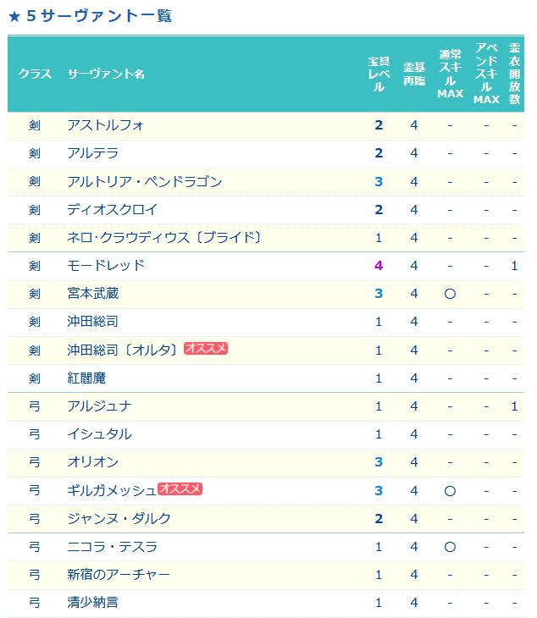Click the 霊衣開放数 column header
Image resolution: width=537 pixels, height=618 pixels.
(x=514, y=74)
